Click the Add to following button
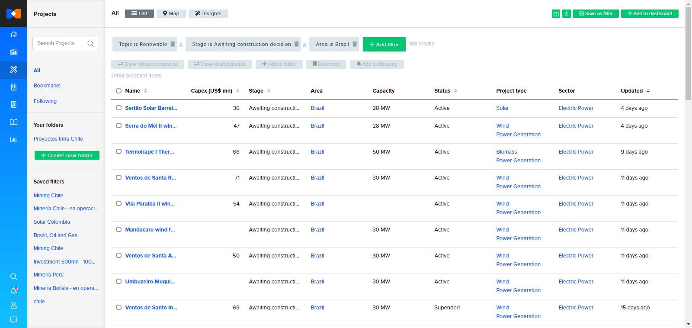 377,64
